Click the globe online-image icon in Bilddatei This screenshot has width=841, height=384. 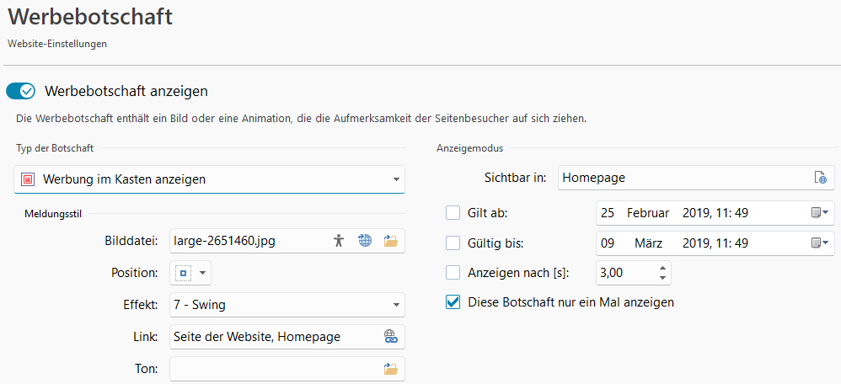coord(365,241)
